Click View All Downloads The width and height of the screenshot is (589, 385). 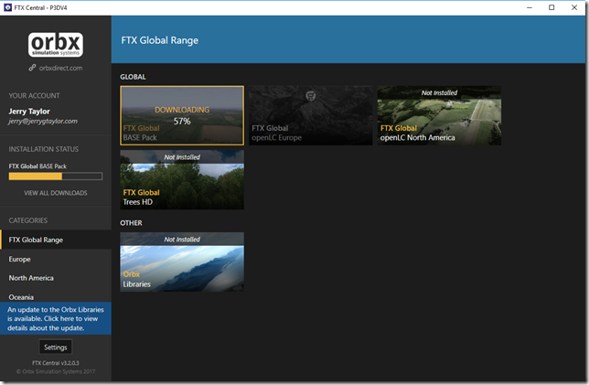[x=56, y=193]
